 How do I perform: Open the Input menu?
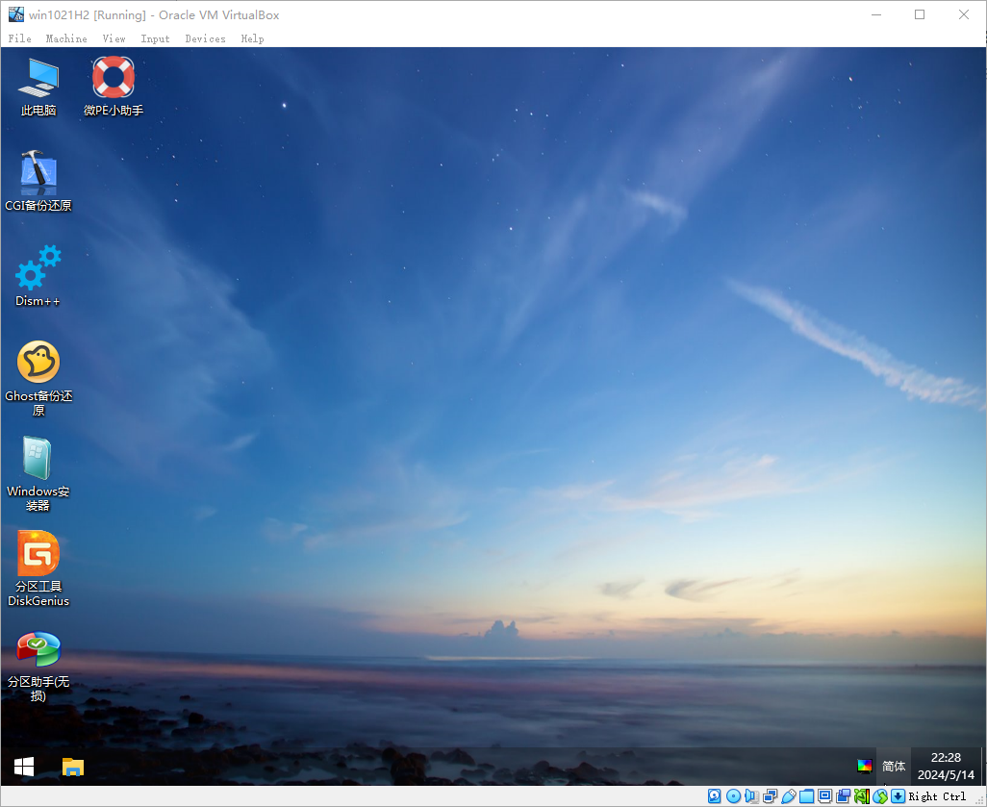(x=156, y=38)
